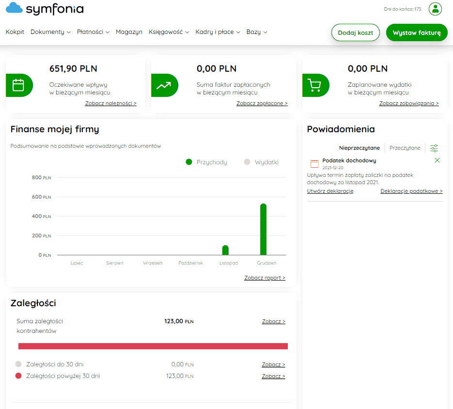
Task: Click the calendar icon beside Podatek dochodowy
Action: point(314,164)
